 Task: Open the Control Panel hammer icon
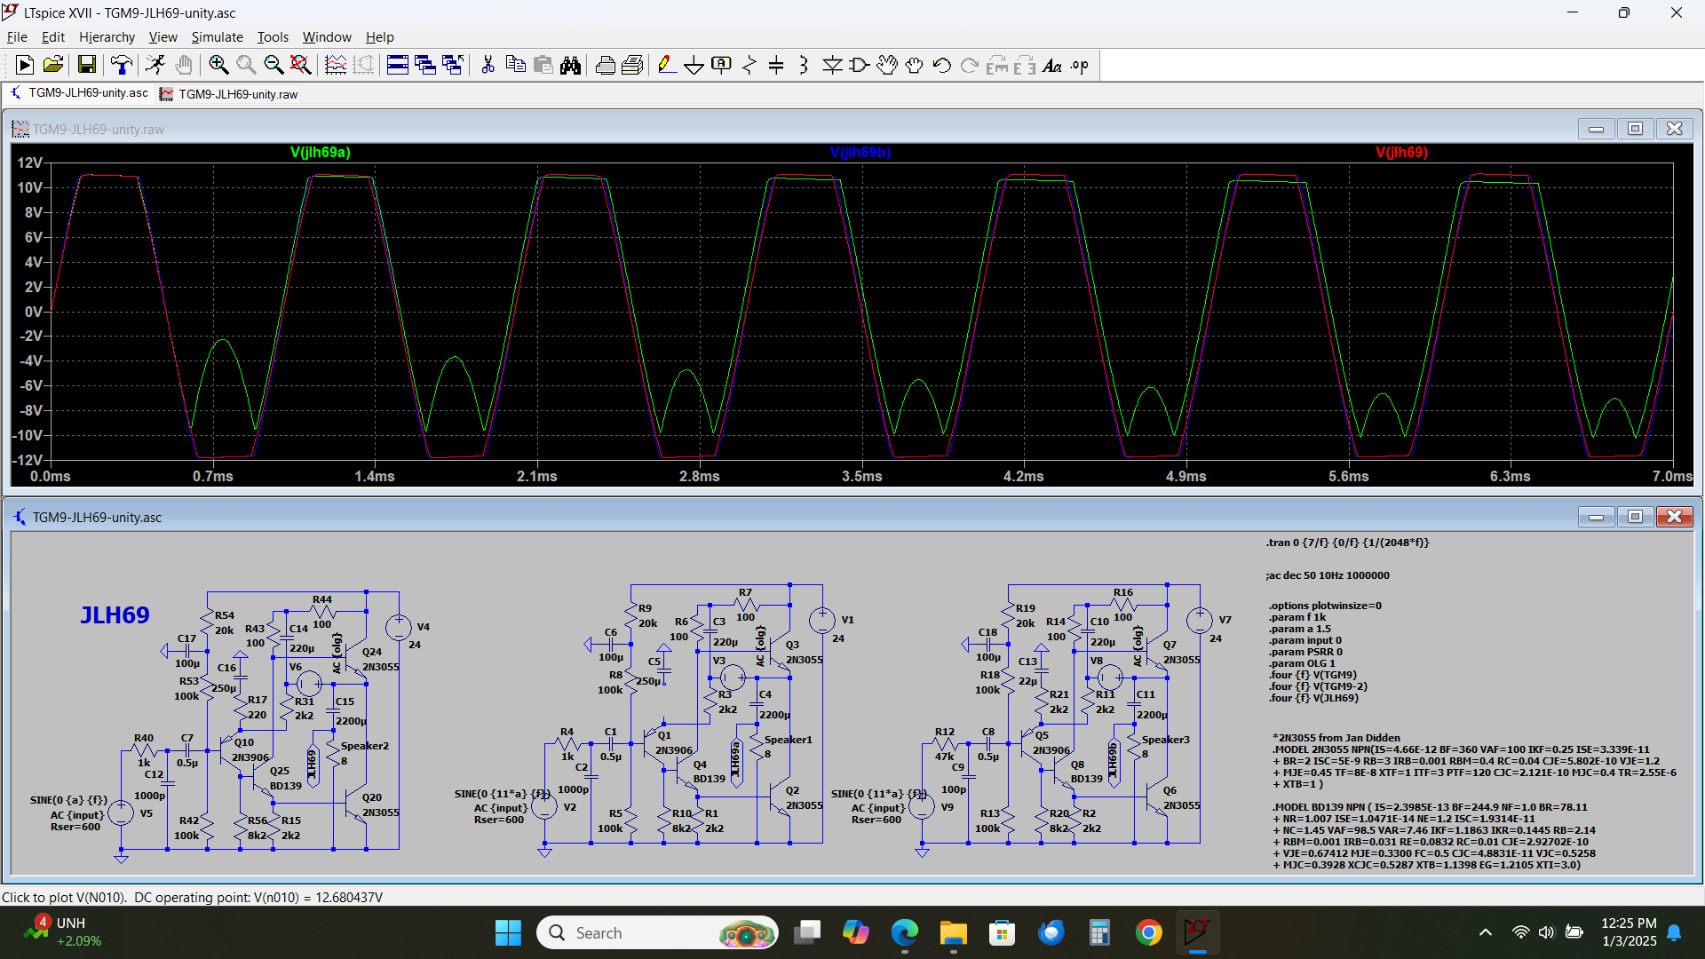122,65
